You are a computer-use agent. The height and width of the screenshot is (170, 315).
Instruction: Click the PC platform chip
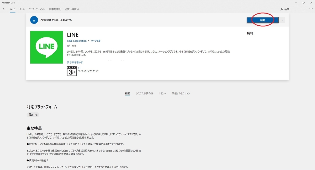pyautogui.click(x=33, y=115)
